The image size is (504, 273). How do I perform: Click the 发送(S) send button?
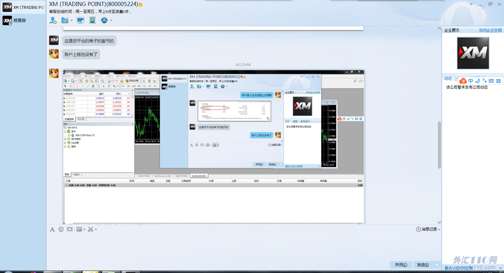pos(423,265)
